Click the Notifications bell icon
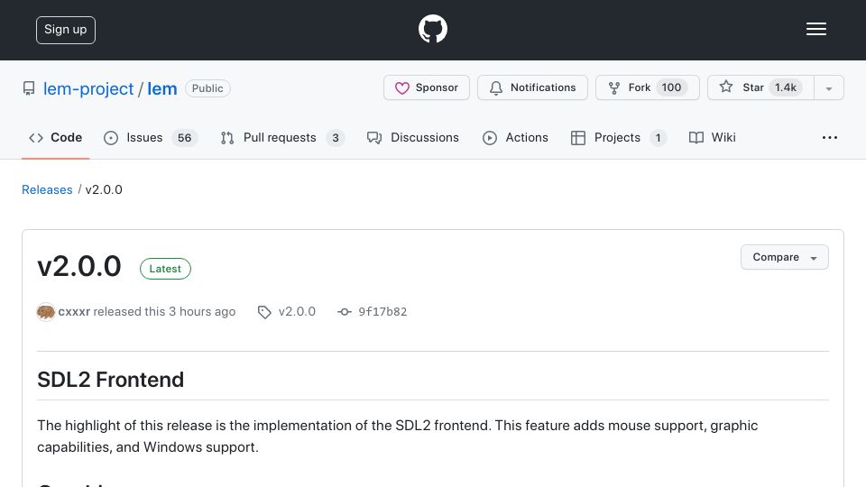 (496, 88)
